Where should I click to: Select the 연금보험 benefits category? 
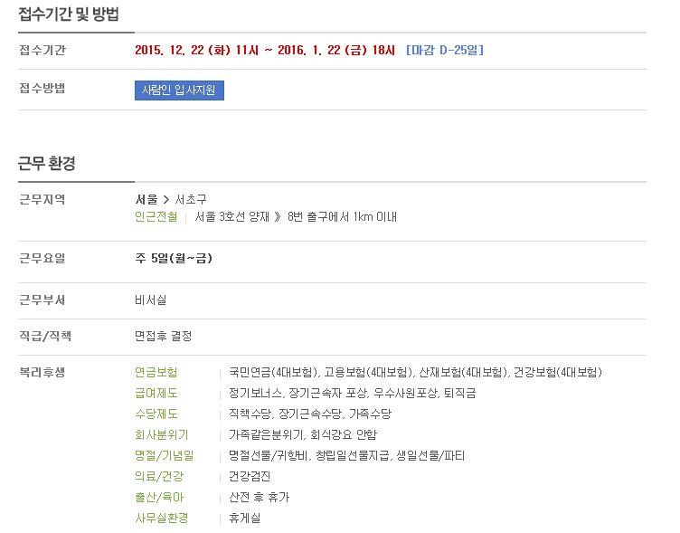(x=156, y=373)
